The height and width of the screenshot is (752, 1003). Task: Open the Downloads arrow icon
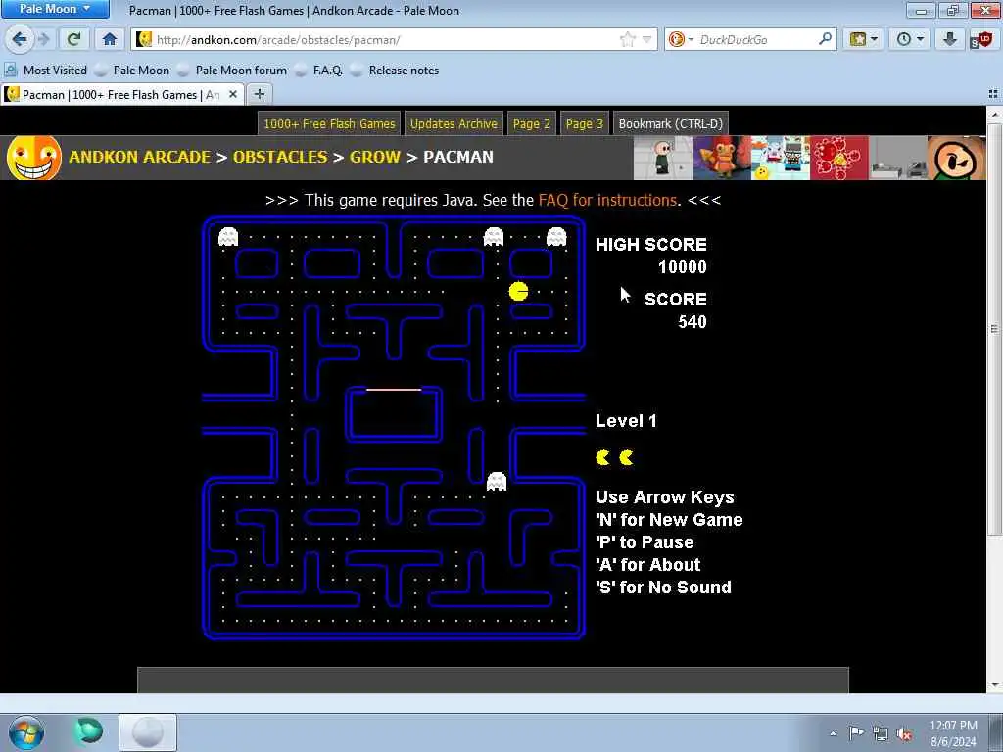click(950, 39)
